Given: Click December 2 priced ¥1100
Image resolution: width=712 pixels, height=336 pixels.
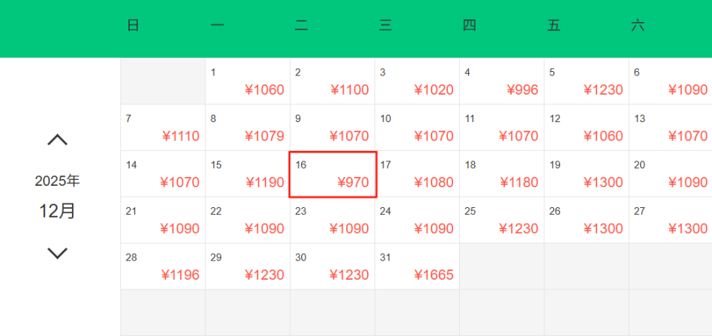Looking at the screenshot, I should (x=332, y=82).
